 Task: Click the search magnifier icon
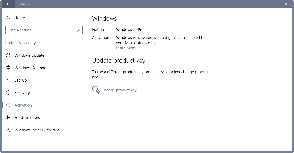[x=79, y=30]
